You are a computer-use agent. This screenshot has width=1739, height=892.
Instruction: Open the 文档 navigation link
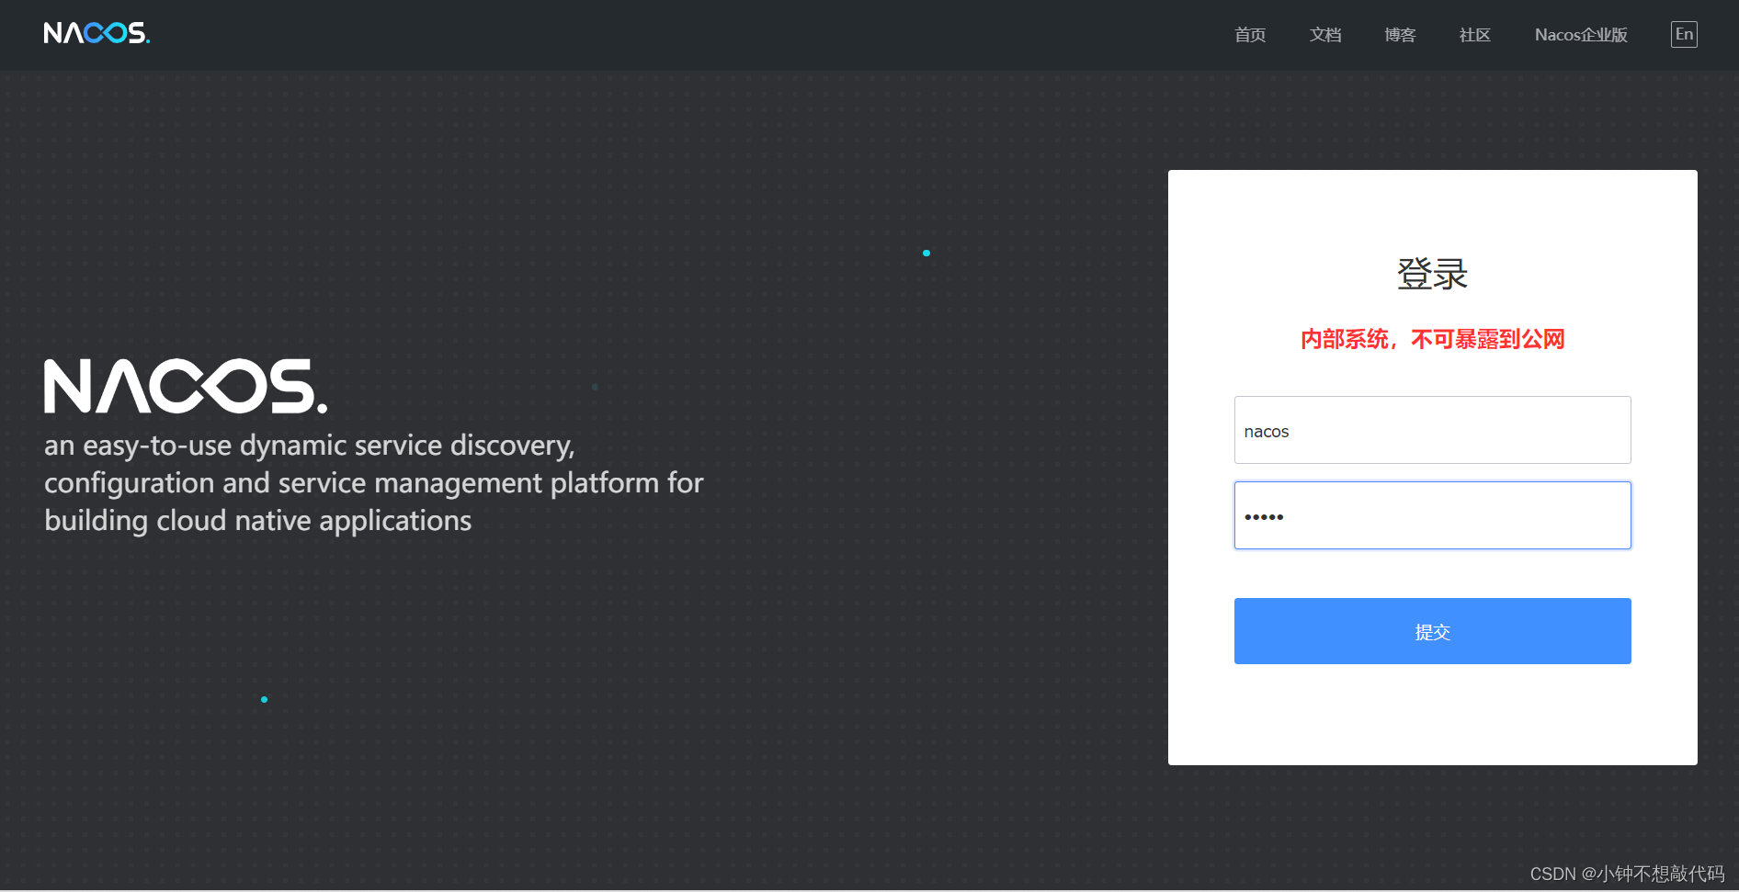pyautogui.click(x=1325, y=35)
